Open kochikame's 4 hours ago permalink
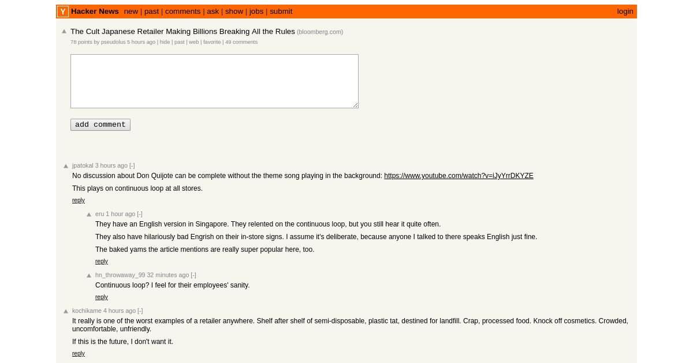Image resolution: width=693 pixels, height=363 pixels. [x=120, y=311]
